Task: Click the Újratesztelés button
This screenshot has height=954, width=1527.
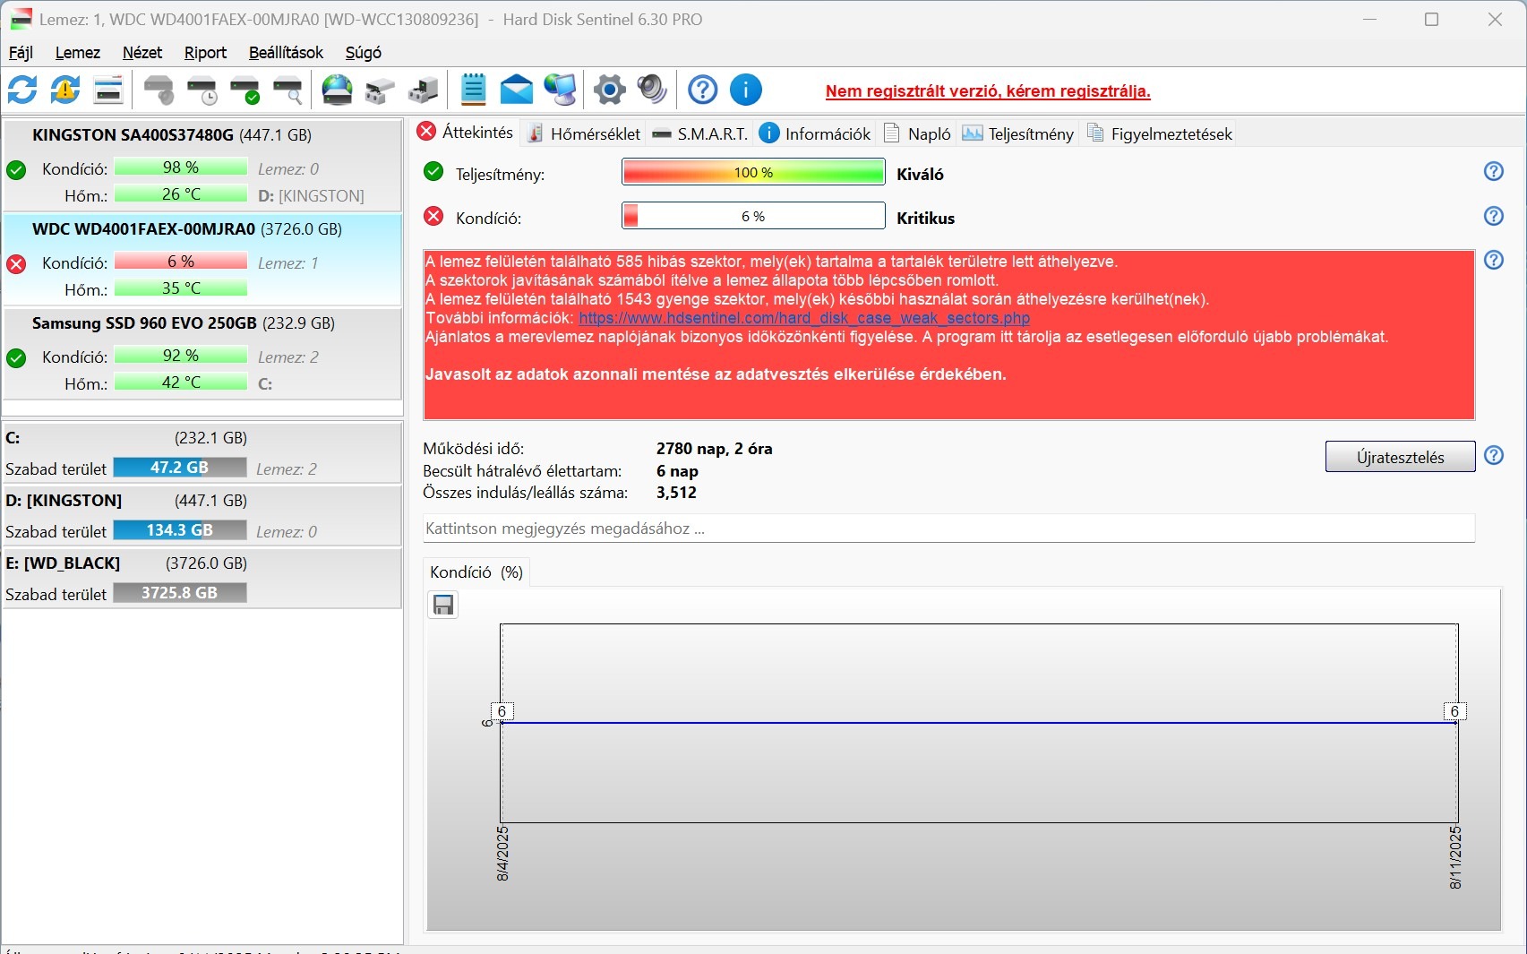Action: [1400, 457]
